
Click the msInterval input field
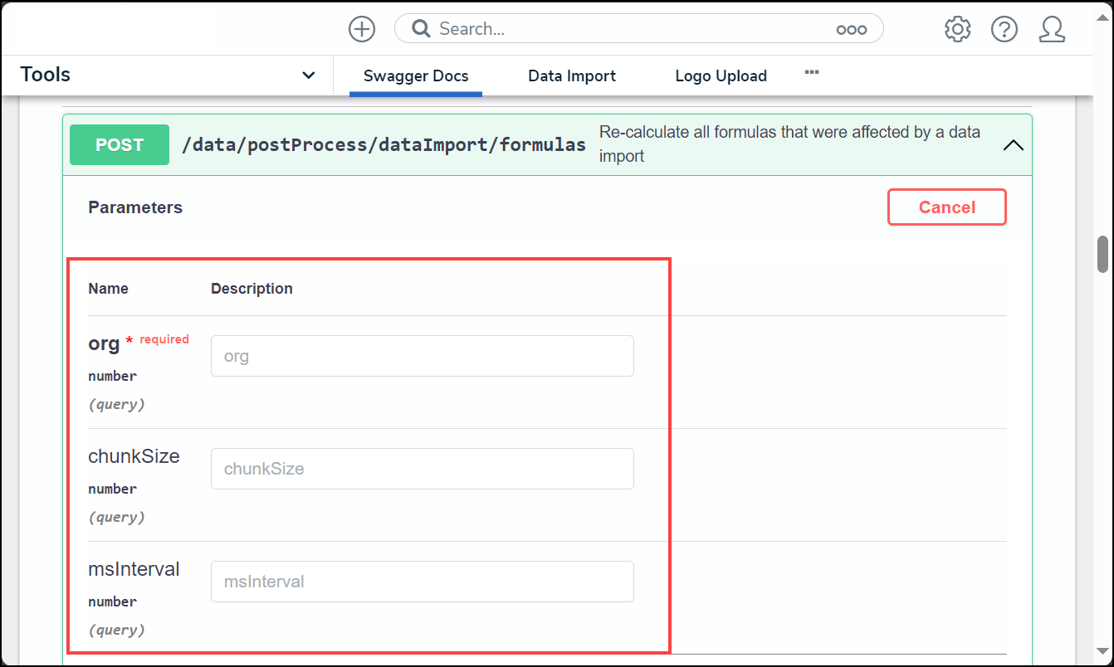[422, 582]
